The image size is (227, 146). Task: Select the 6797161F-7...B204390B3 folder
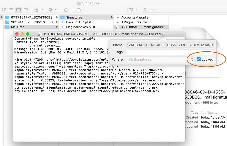[x=31, y=17]
